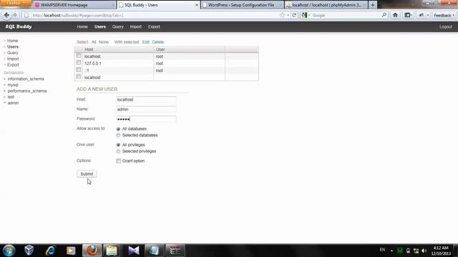Image resolution: width=458 pixels, height=257 pixels.
Task: Click the Windows Start orb
Action: [9, 251]
